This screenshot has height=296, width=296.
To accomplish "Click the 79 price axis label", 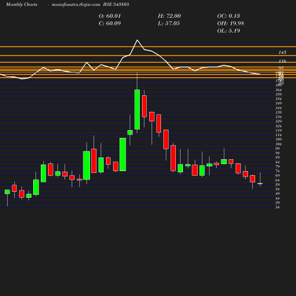I will pos(278,166).
